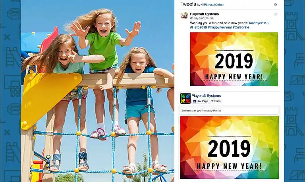Open the Twitter info icon

[x=276, y=5]
